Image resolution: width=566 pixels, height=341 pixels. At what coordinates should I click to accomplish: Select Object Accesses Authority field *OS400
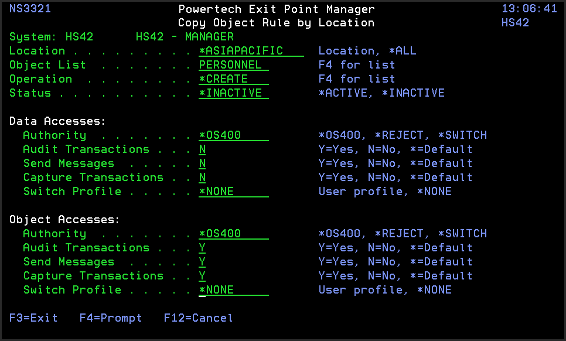coord(234,234)
